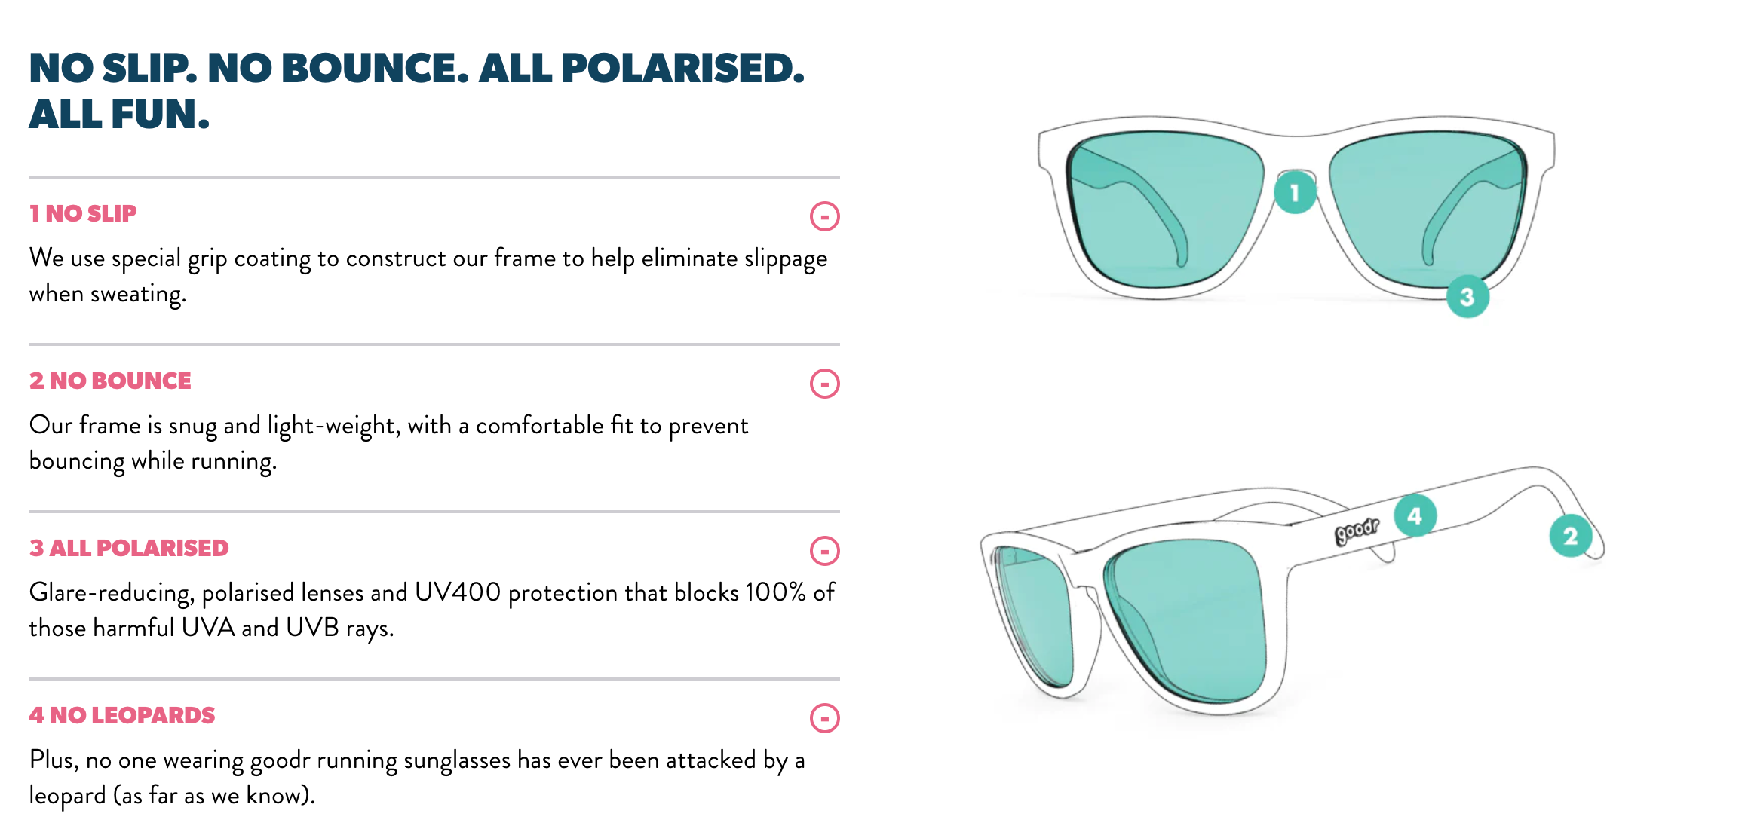This screenshot has width=1748, height=835.
Task: Click the main NO SLIP. NO BOUNCE. headline
Action: pos(417,90)
